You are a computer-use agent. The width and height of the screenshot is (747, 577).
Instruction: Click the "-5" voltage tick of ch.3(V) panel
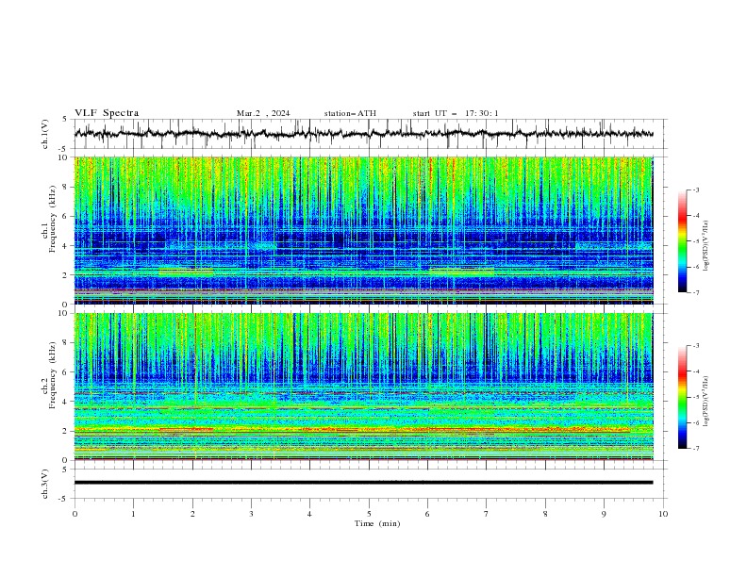(64, 499)
